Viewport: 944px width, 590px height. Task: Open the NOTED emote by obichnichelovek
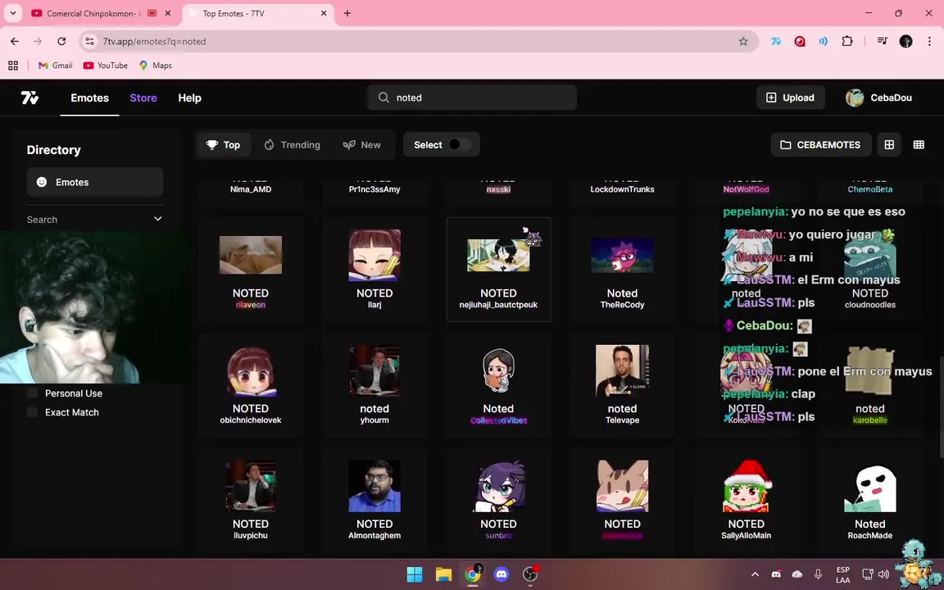[251, 384]
